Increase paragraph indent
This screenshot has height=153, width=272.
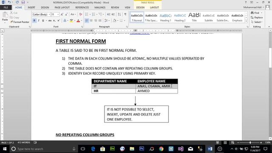point(113,14)
